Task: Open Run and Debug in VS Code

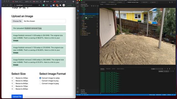Action: 78,14
